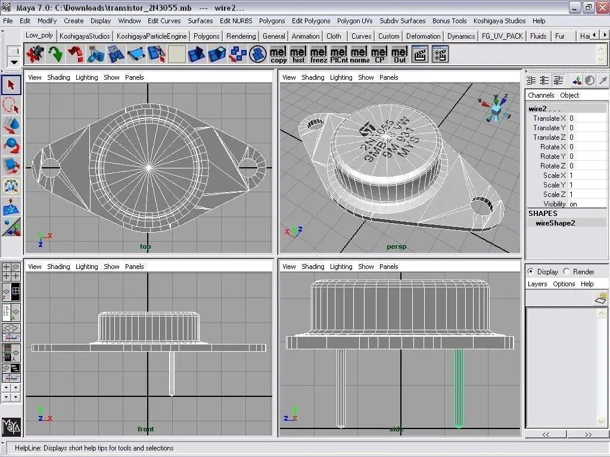
Task: Select the Display radio button
Action: (530, 271)
